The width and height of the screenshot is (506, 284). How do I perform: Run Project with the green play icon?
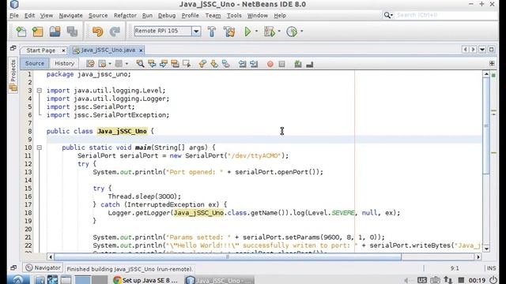pyautogui.click(x=247, y=32)
